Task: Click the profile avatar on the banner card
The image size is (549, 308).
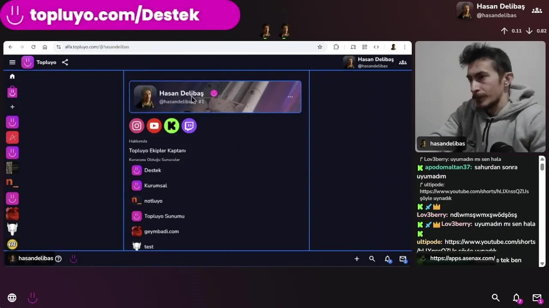Action: 145,97
